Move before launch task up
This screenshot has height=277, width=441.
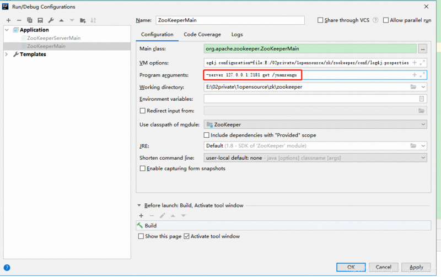tap(173, 215)
